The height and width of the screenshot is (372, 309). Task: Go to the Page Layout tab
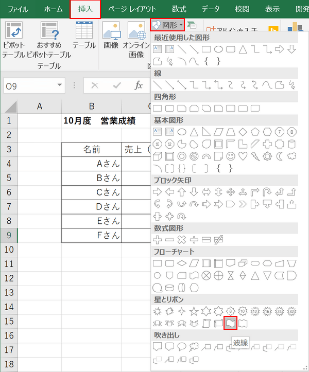pyautogui.click(x=132, y=9)
